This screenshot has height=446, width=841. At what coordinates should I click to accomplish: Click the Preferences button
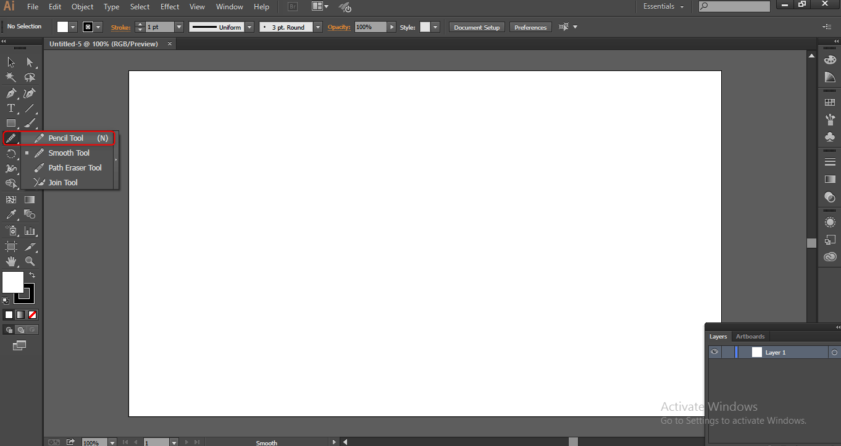(530, 27)
